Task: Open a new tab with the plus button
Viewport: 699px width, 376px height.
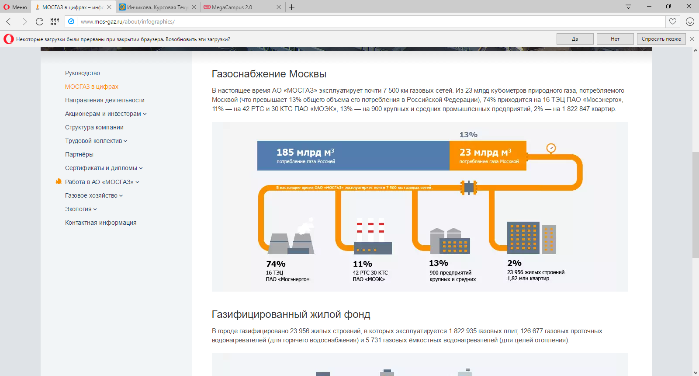Action: click(x=292, y=7)
